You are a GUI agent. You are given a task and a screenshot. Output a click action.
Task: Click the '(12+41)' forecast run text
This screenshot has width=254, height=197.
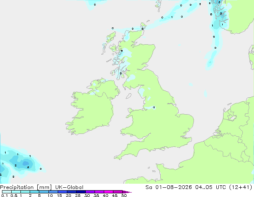tap(241, 187)
